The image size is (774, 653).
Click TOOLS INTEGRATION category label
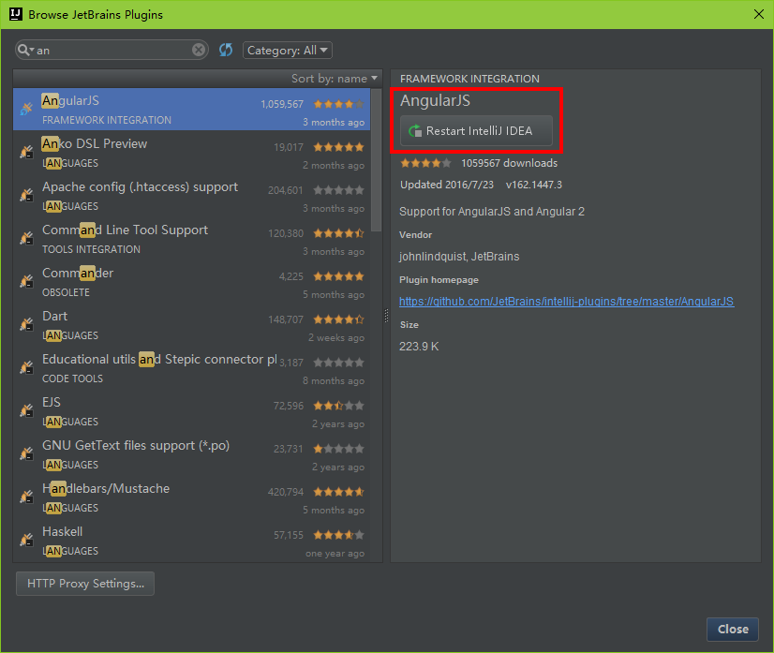[91, 249]
